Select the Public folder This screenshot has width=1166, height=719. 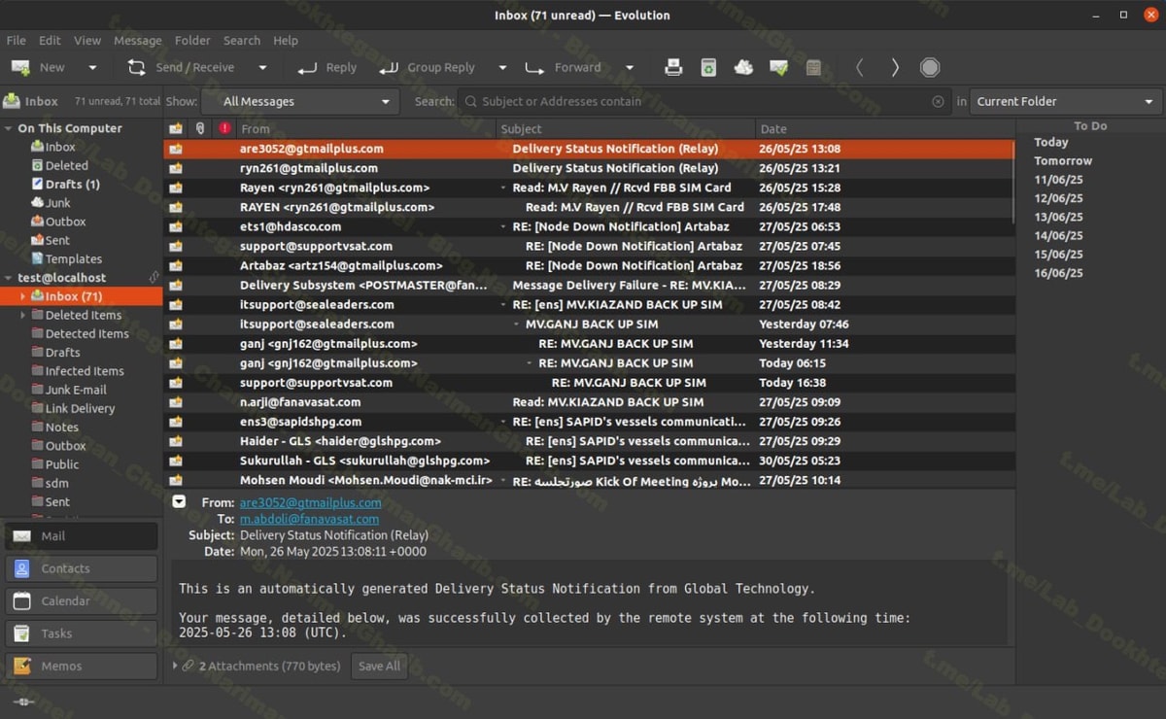point(62,464)
